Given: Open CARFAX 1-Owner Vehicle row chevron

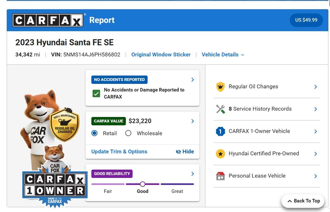Looking at the screenshot, I should click(x=315, y=132).
